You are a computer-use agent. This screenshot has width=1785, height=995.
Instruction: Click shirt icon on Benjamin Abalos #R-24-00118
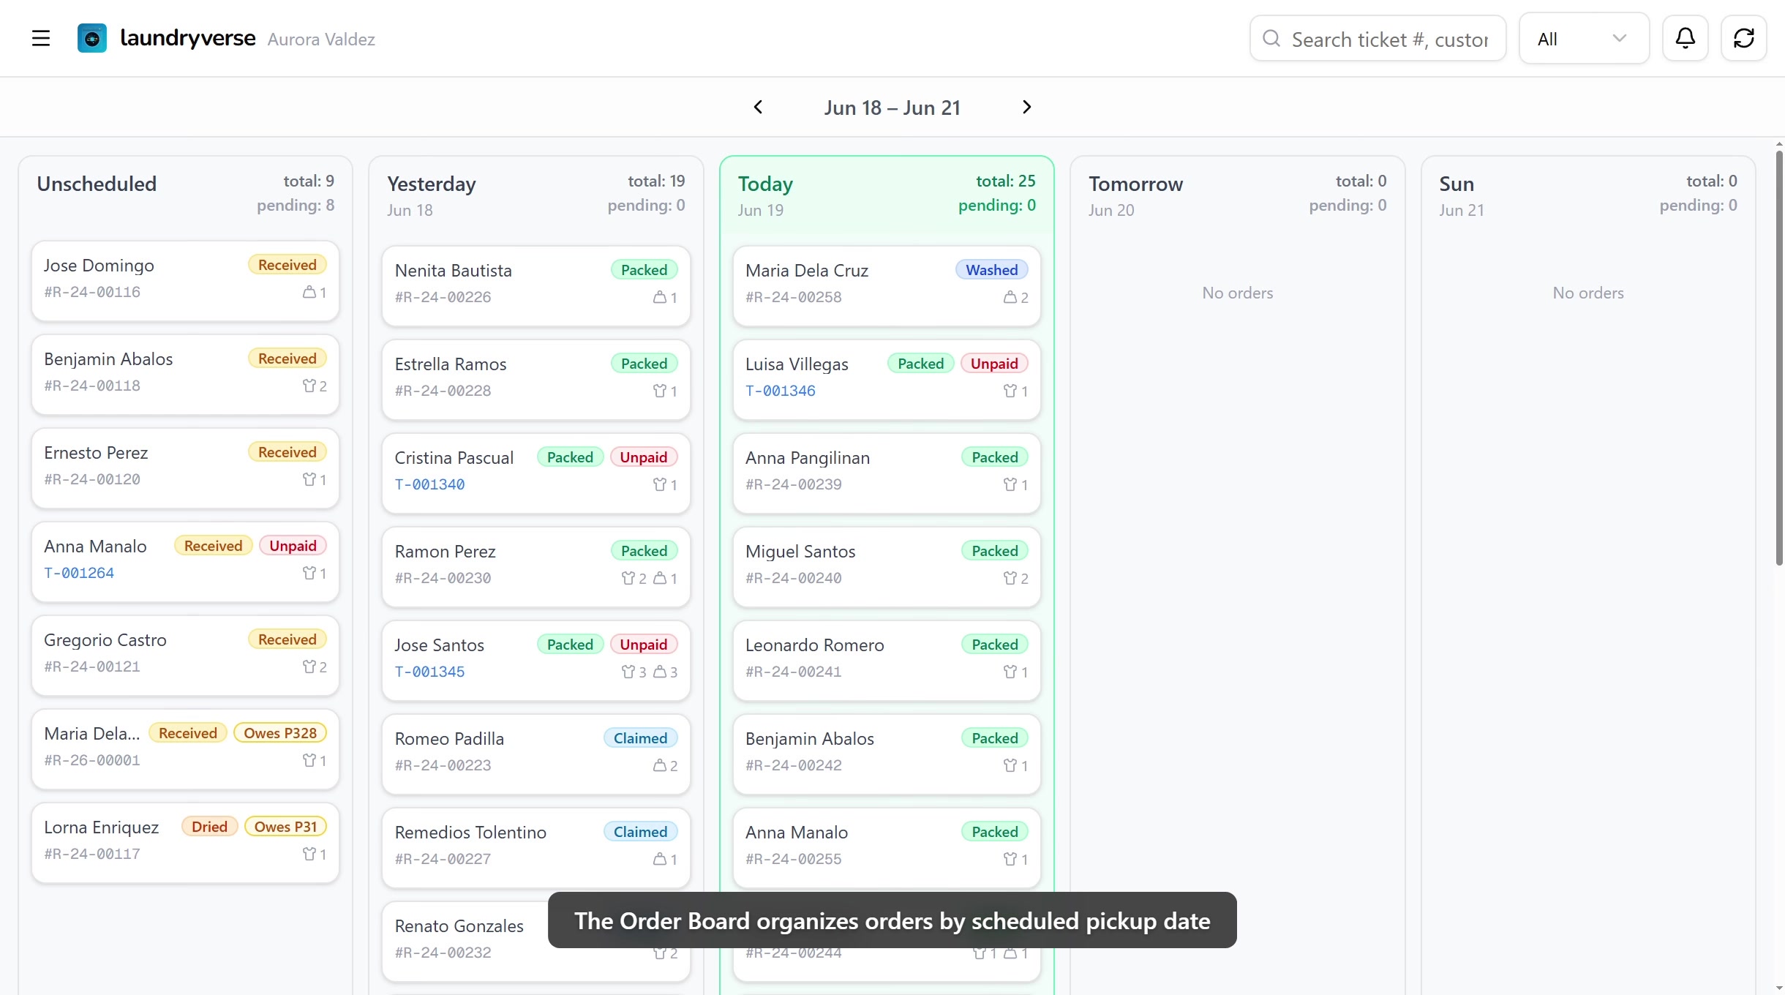(309, 386)
